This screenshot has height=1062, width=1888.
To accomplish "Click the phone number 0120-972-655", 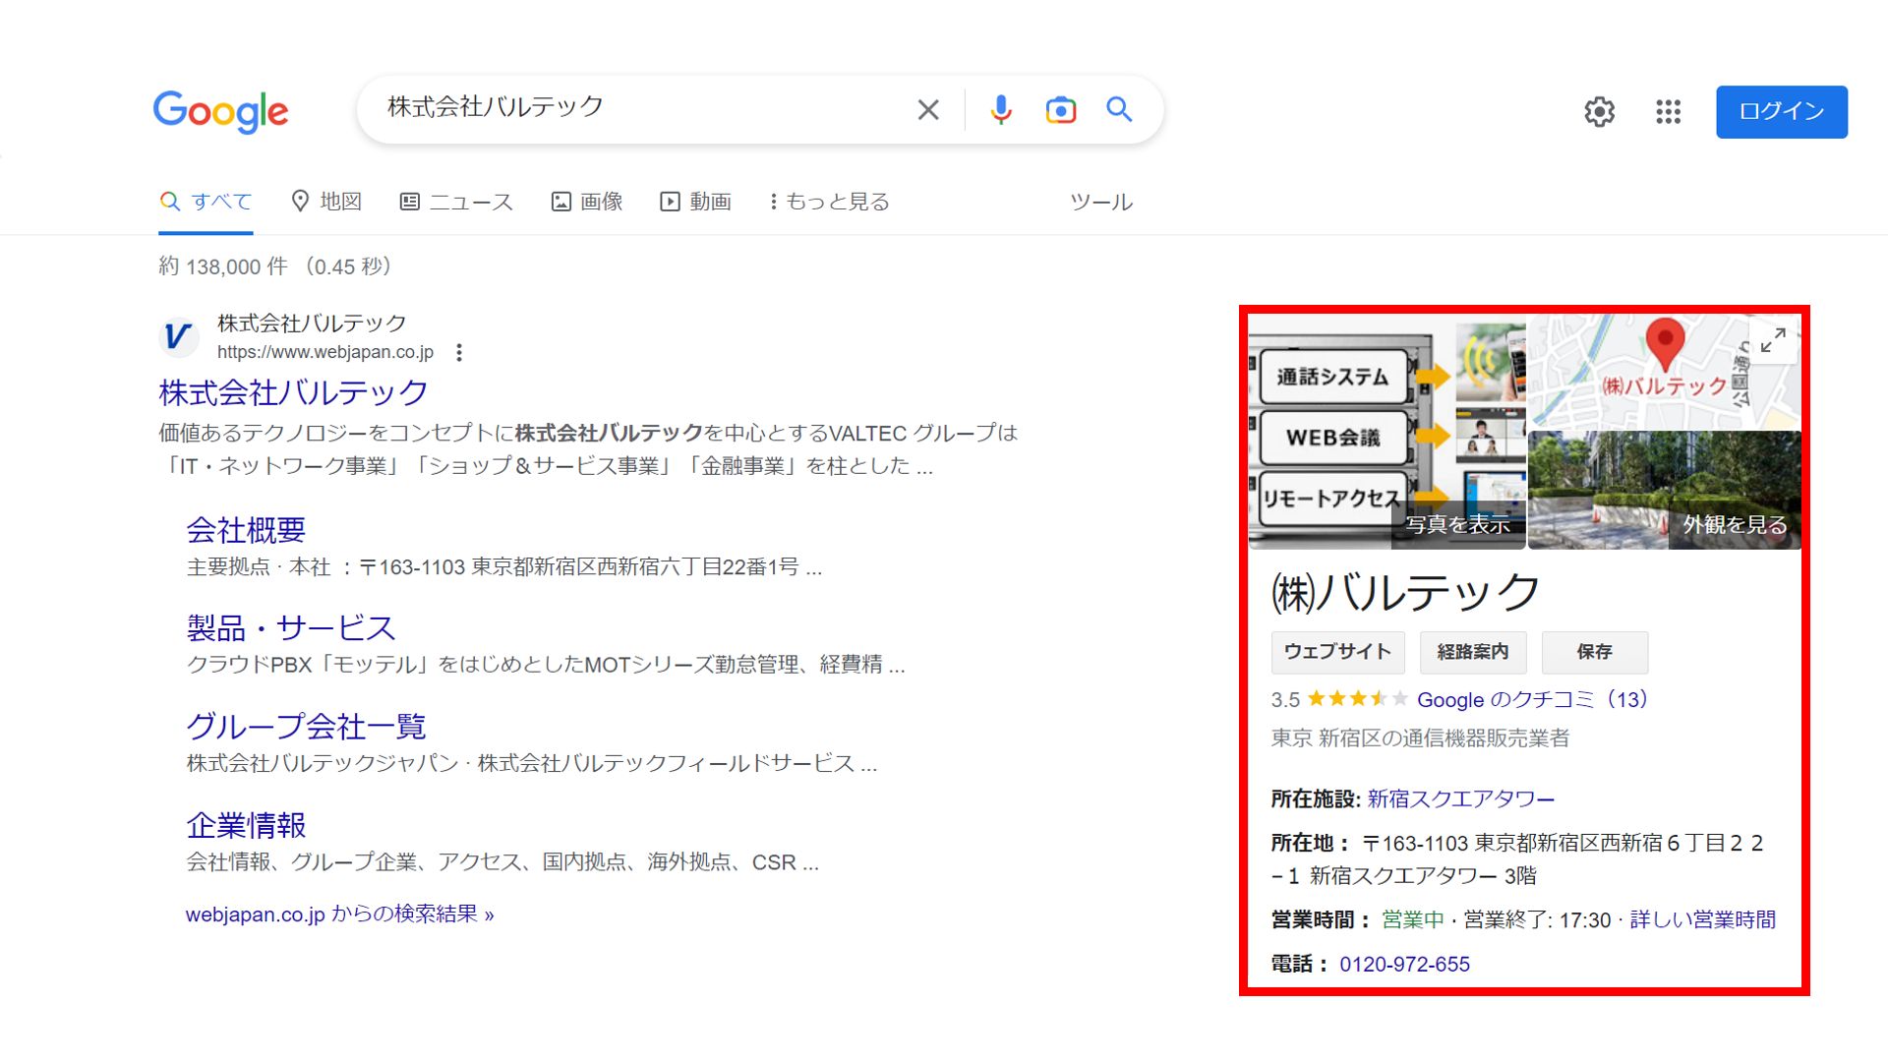I will (x=1404, y=965).
